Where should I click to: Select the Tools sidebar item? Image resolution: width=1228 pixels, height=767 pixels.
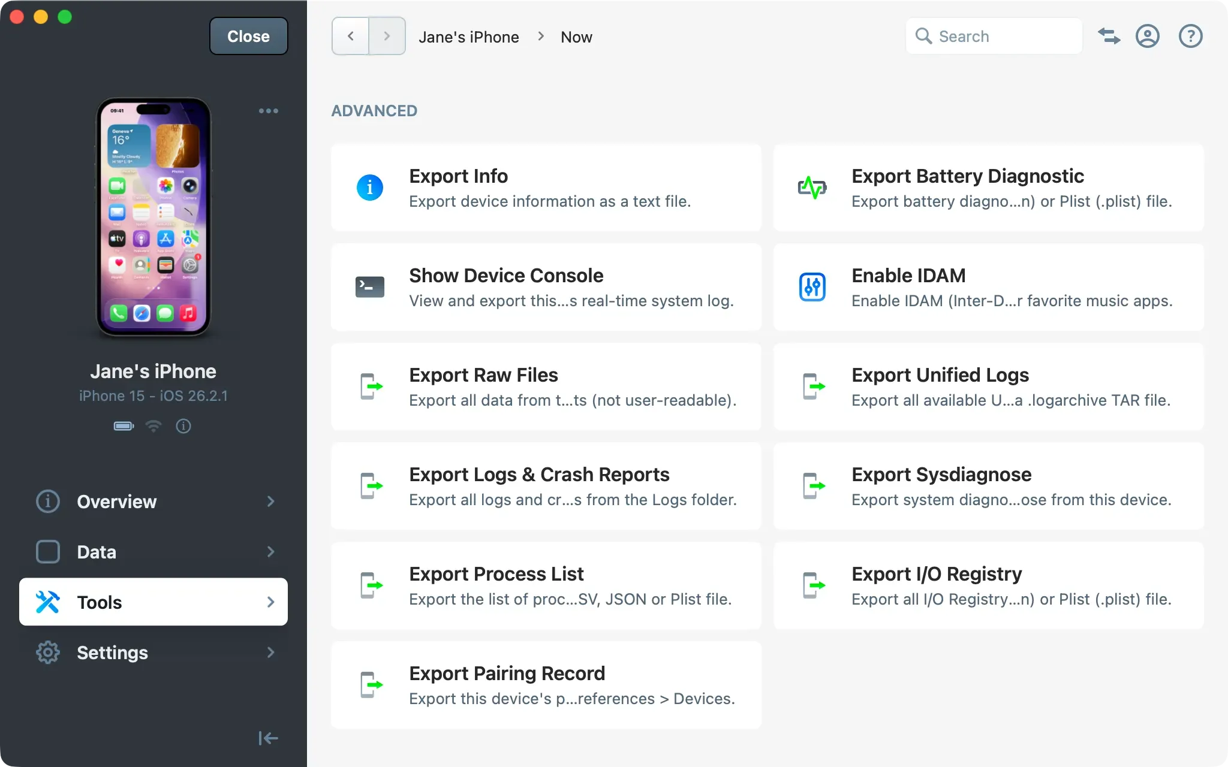coord(153,602)
